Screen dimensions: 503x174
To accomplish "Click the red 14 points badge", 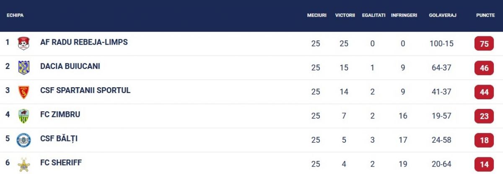I will coord(484,164).
